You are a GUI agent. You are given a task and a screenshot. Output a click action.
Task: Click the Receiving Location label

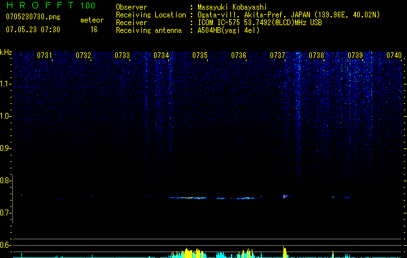pos(151,15)
